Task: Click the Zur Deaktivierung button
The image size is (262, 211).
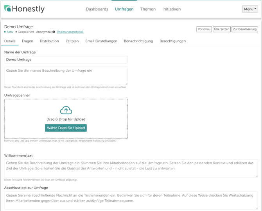Action: [x=245, y=29]
